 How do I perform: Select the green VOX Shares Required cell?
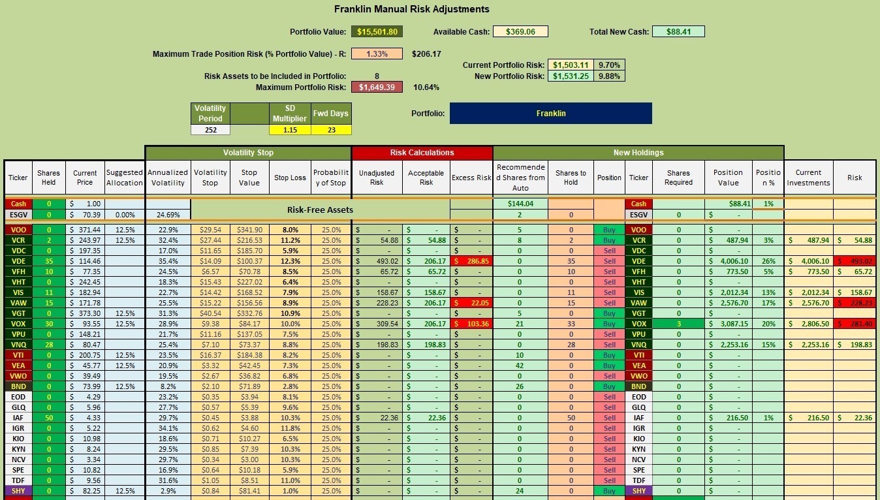(678, 324)
